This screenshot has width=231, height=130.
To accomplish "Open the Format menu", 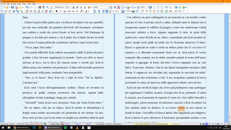I will 13,4.
